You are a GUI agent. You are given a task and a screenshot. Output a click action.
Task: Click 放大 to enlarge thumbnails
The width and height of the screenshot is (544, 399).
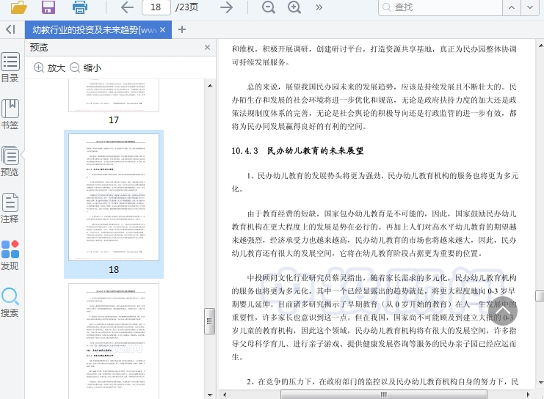(50, 67)
